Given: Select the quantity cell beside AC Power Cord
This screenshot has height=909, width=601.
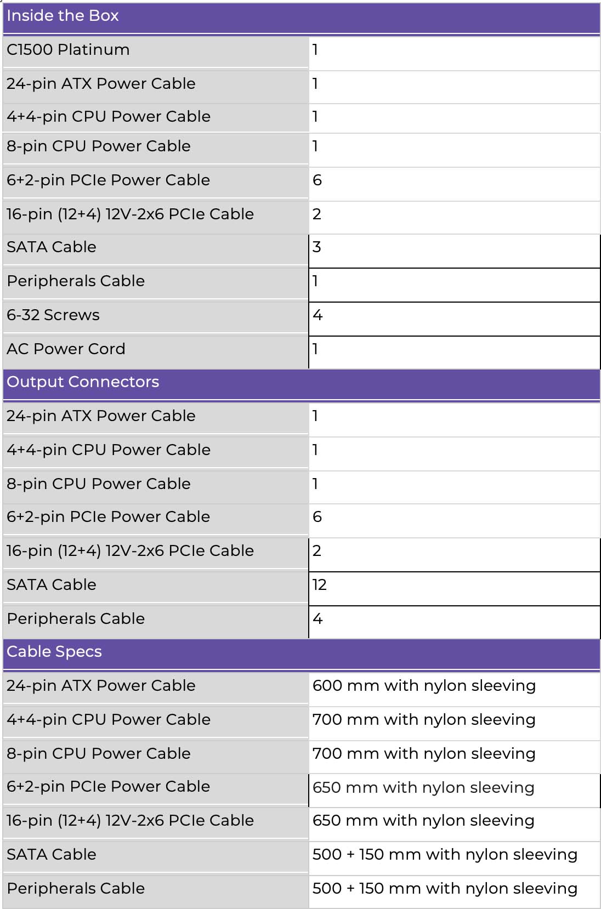Looking at the screenshot, I should coord(315,349).
